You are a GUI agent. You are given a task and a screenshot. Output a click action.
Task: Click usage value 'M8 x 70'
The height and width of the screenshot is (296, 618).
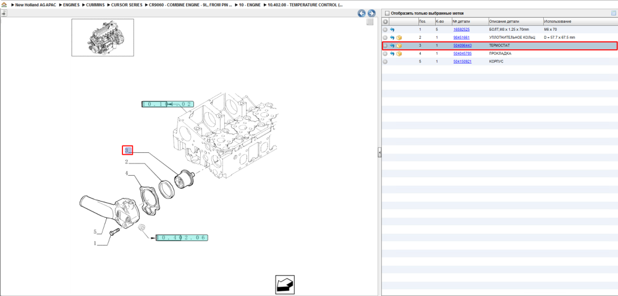[550, 30]
